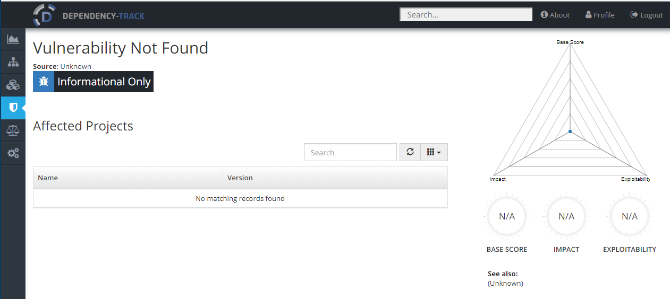Open the table columns dropdown
Screen dimensions: 670x299
pos(434,152)
